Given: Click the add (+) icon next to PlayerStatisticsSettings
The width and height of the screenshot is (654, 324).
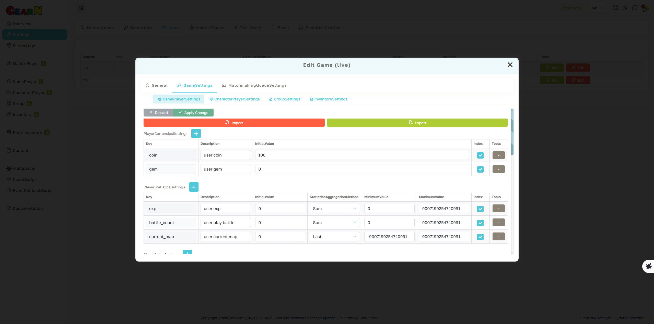Looking at the screenshot, I should click(194, 187).
